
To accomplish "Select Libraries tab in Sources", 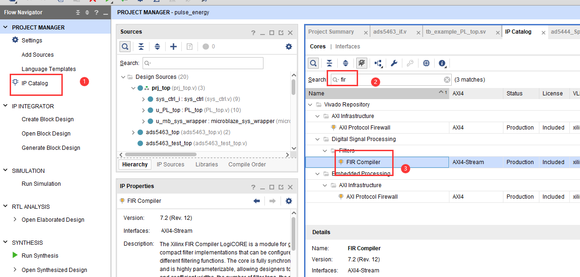I will (207, 165).
